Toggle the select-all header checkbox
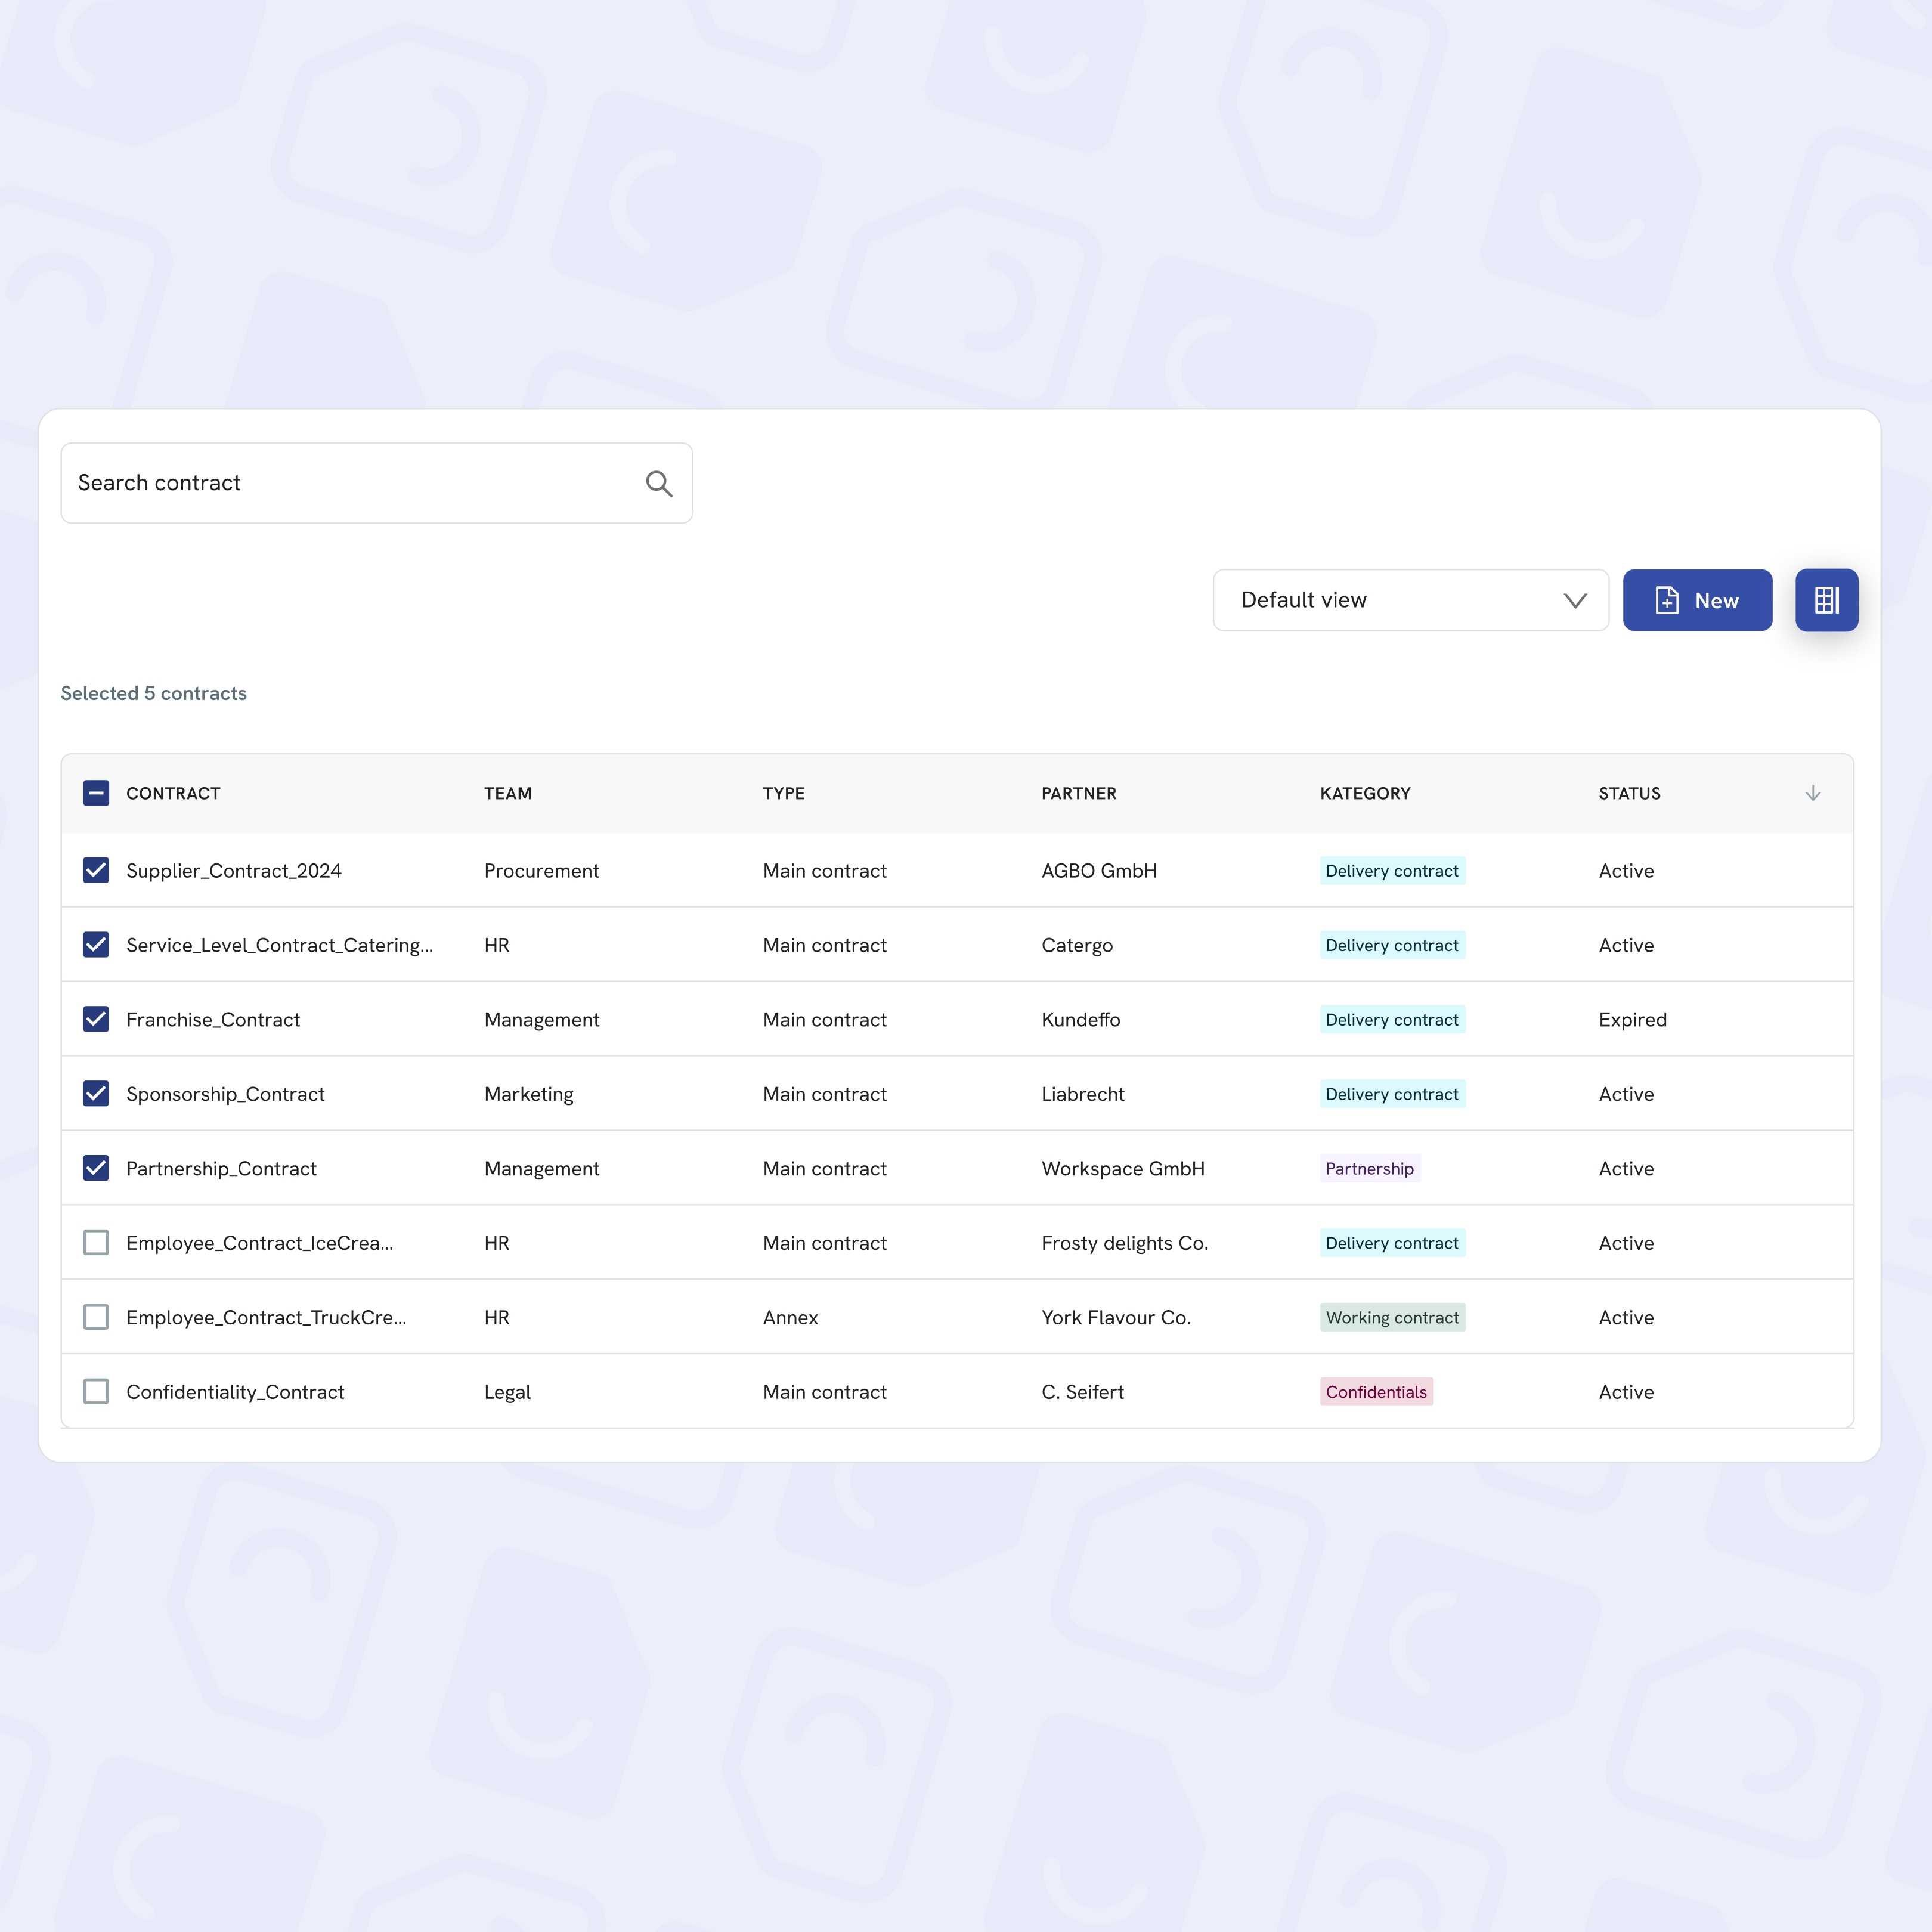The width and height of the screenshot is (1932, 1932). pyautogui.click(x=96, y=793)
